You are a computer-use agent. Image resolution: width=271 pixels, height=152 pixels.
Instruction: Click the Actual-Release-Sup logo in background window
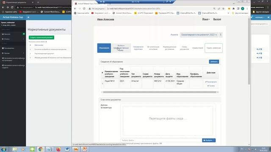click(13, 17)
